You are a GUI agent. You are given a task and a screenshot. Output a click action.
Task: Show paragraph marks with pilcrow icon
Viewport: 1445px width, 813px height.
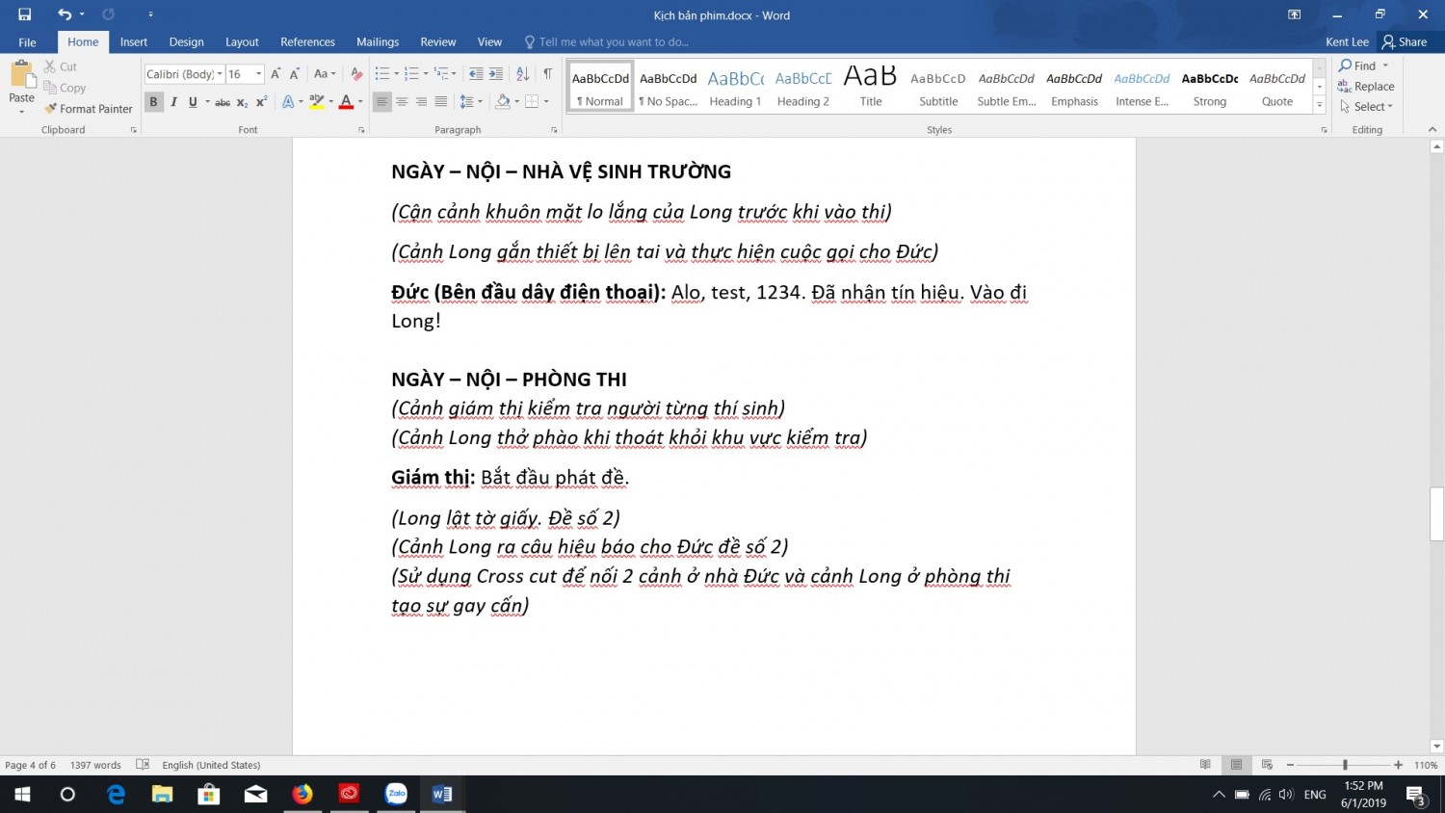[547, 74]
